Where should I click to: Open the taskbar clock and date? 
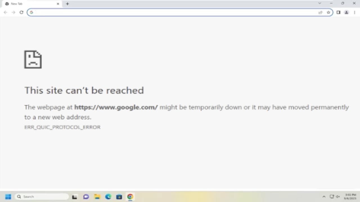point(350,197)
